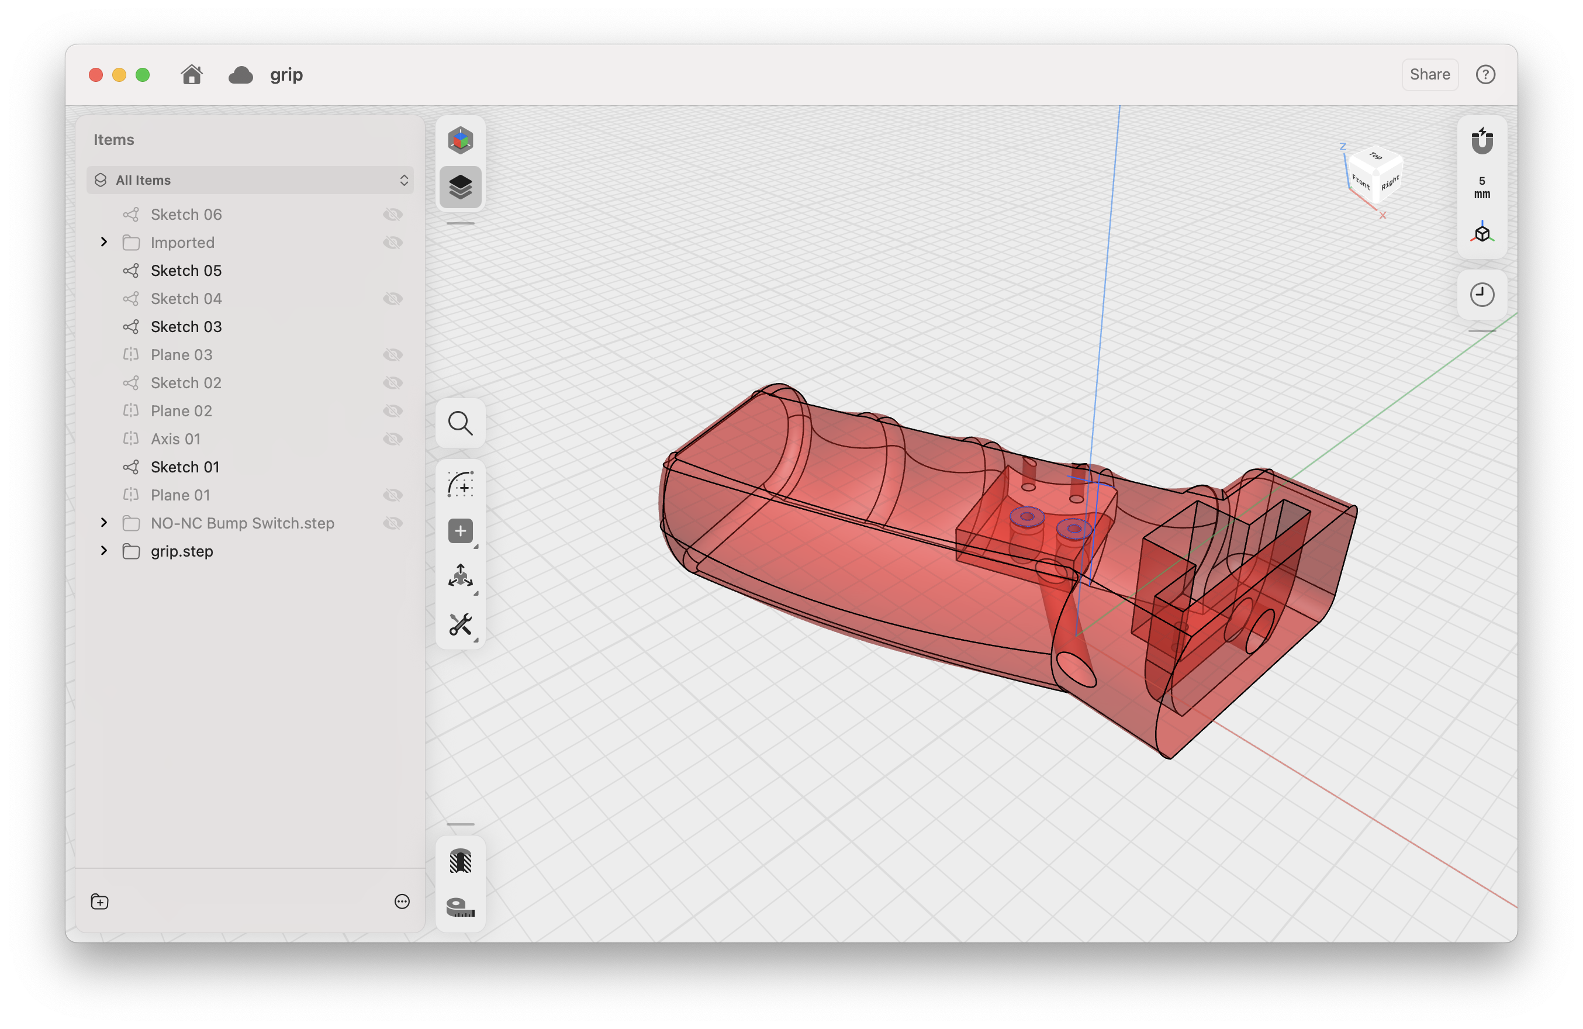Open the plus add shape tool
The height and width of the screenshot is (1029, 1583).
tap(460, 531)
